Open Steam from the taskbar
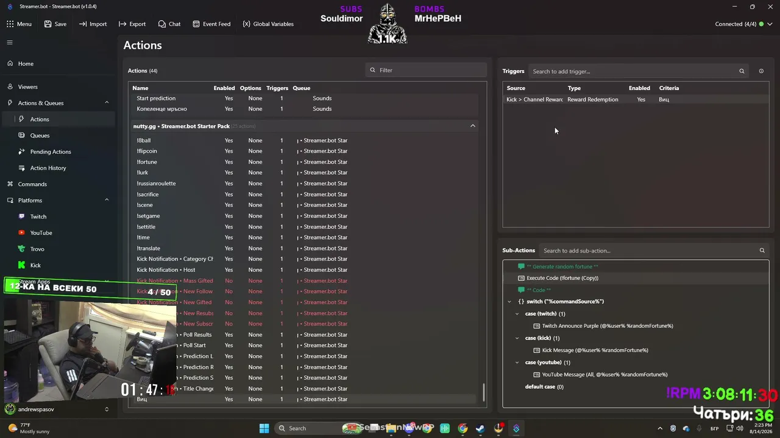Screen dimensions: 780x438 pyautogui.click(x=480, y=428)
